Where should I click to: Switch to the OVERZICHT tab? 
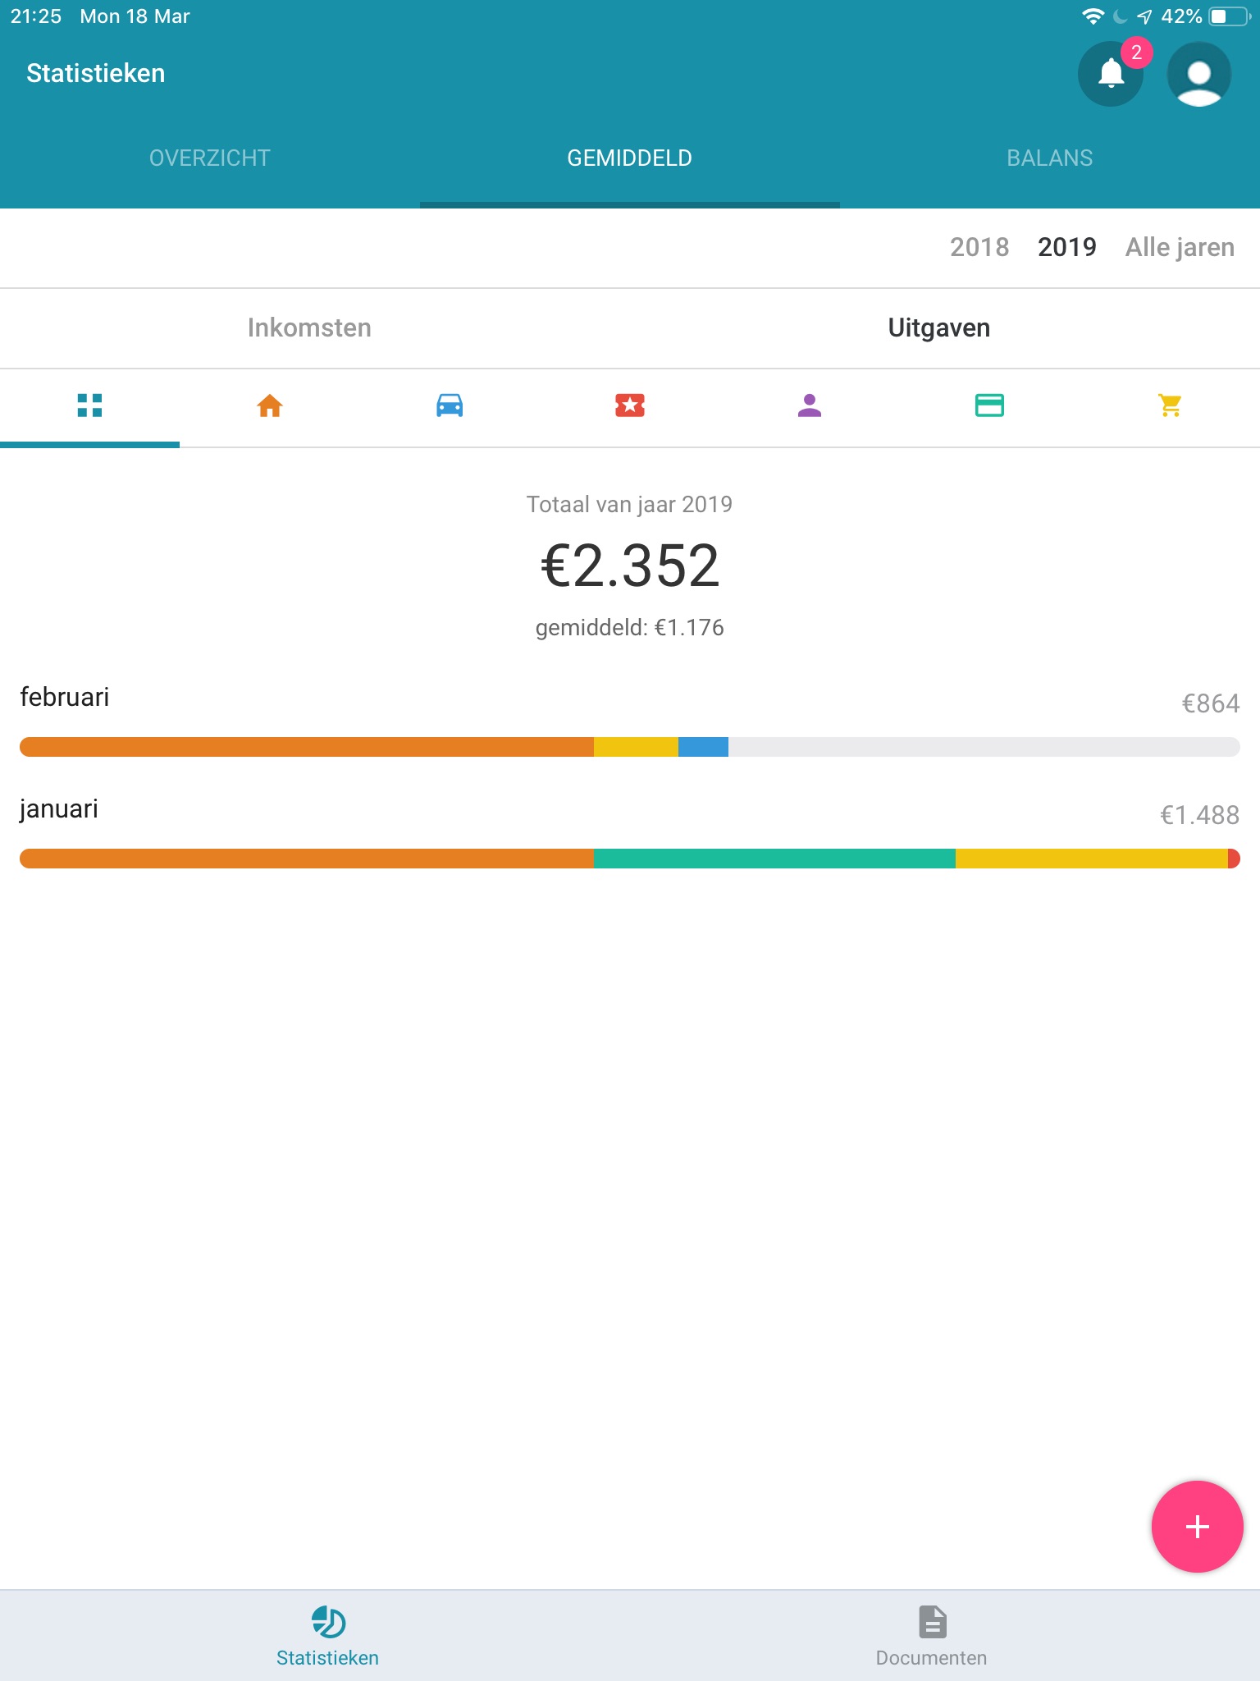[x=210, y=158]
